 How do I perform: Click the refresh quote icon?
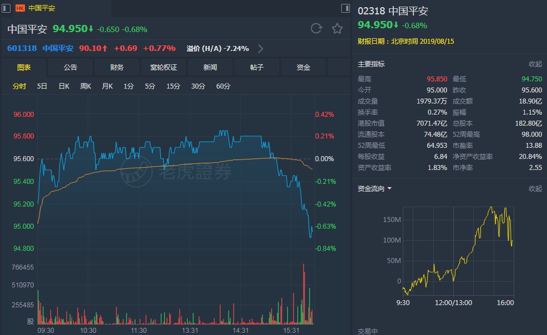(x=316, y=29)
